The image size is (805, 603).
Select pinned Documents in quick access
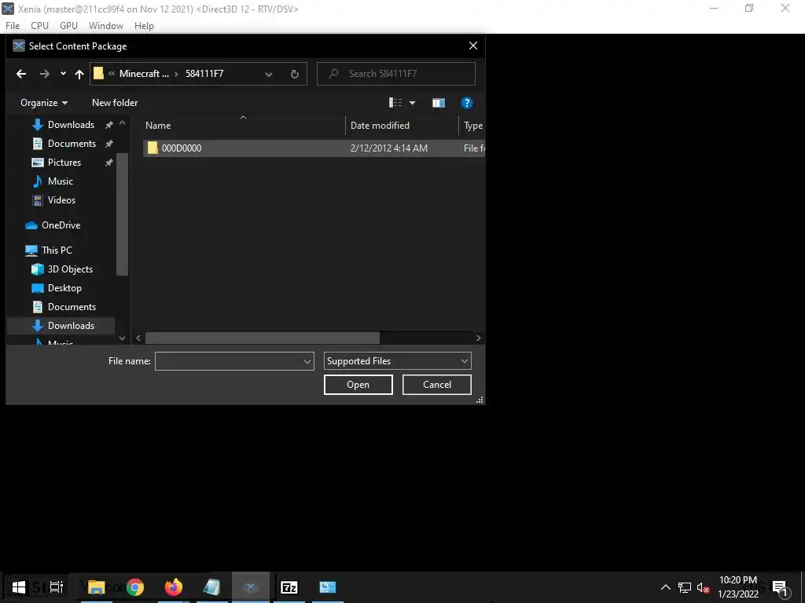[x=72, y=144]
